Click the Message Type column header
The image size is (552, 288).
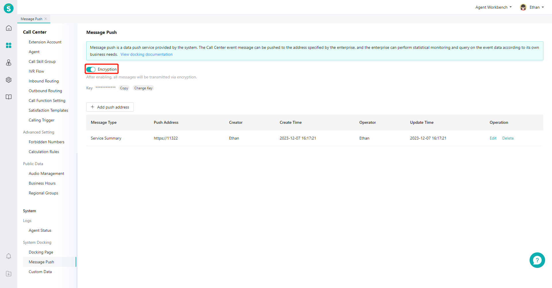click(x=104, y=122)
